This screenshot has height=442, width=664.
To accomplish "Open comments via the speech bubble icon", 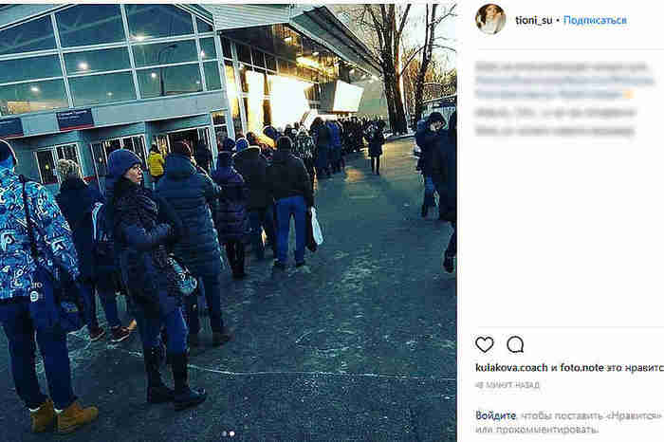I will point(515,344).
